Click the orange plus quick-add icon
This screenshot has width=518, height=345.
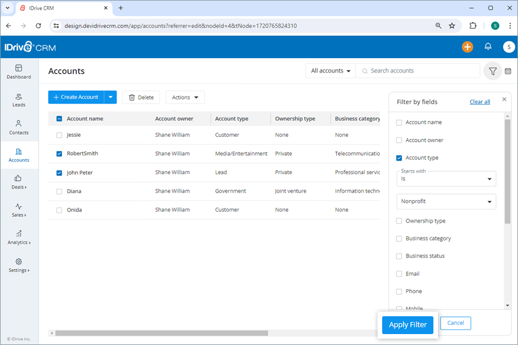tap(467, 47)
